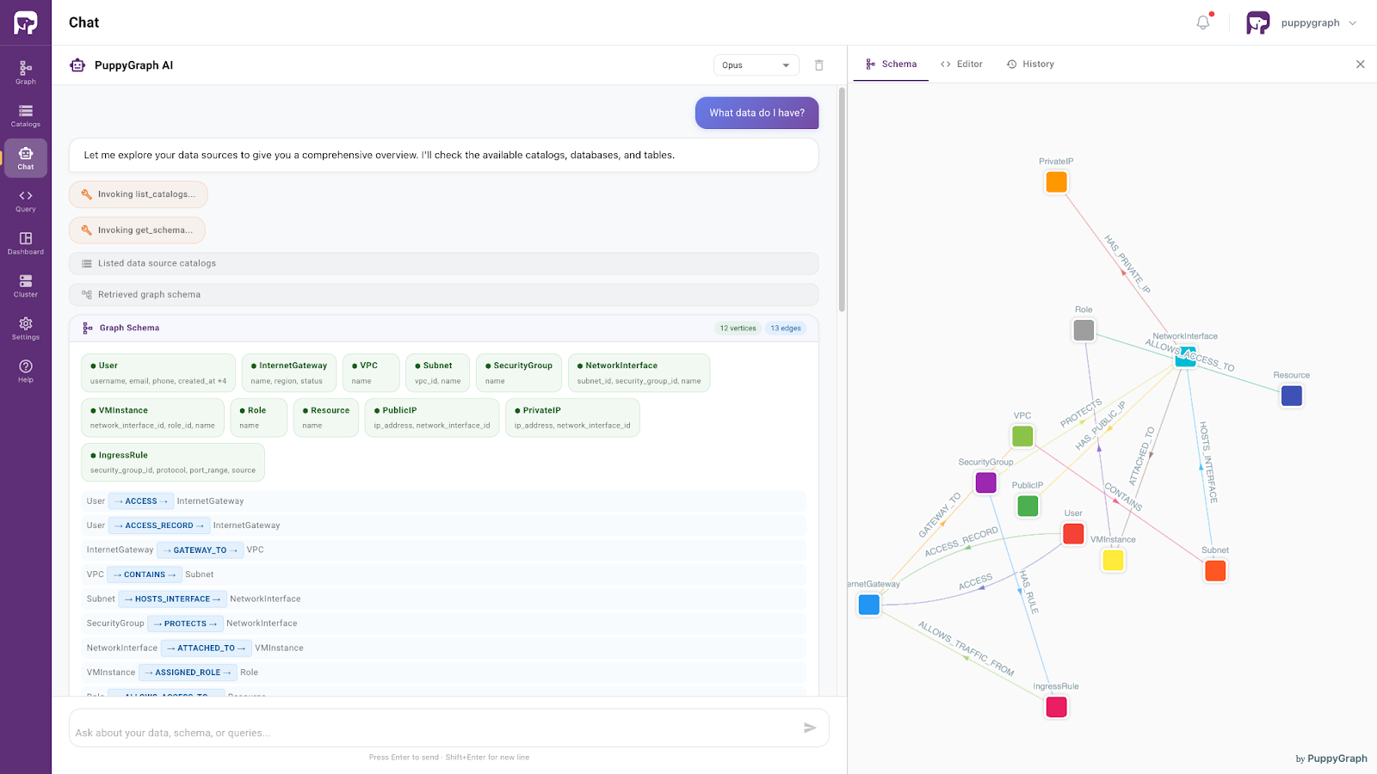Viewport: 1377px width, 774px height.
Task: Select the Subnet orange-red node
Action: 1215,570
